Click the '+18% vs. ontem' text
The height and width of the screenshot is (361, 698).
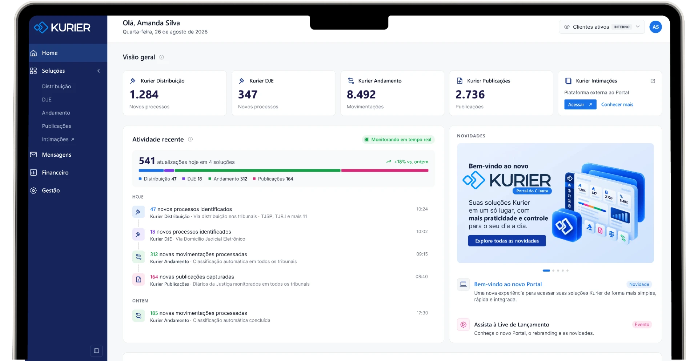point(411,162)
